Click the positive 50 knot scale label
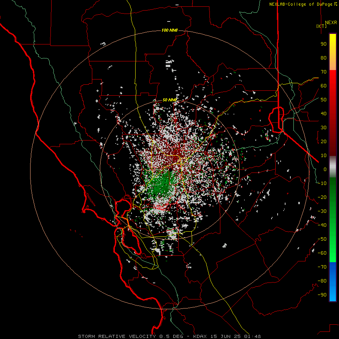 [x=324, y=100]
